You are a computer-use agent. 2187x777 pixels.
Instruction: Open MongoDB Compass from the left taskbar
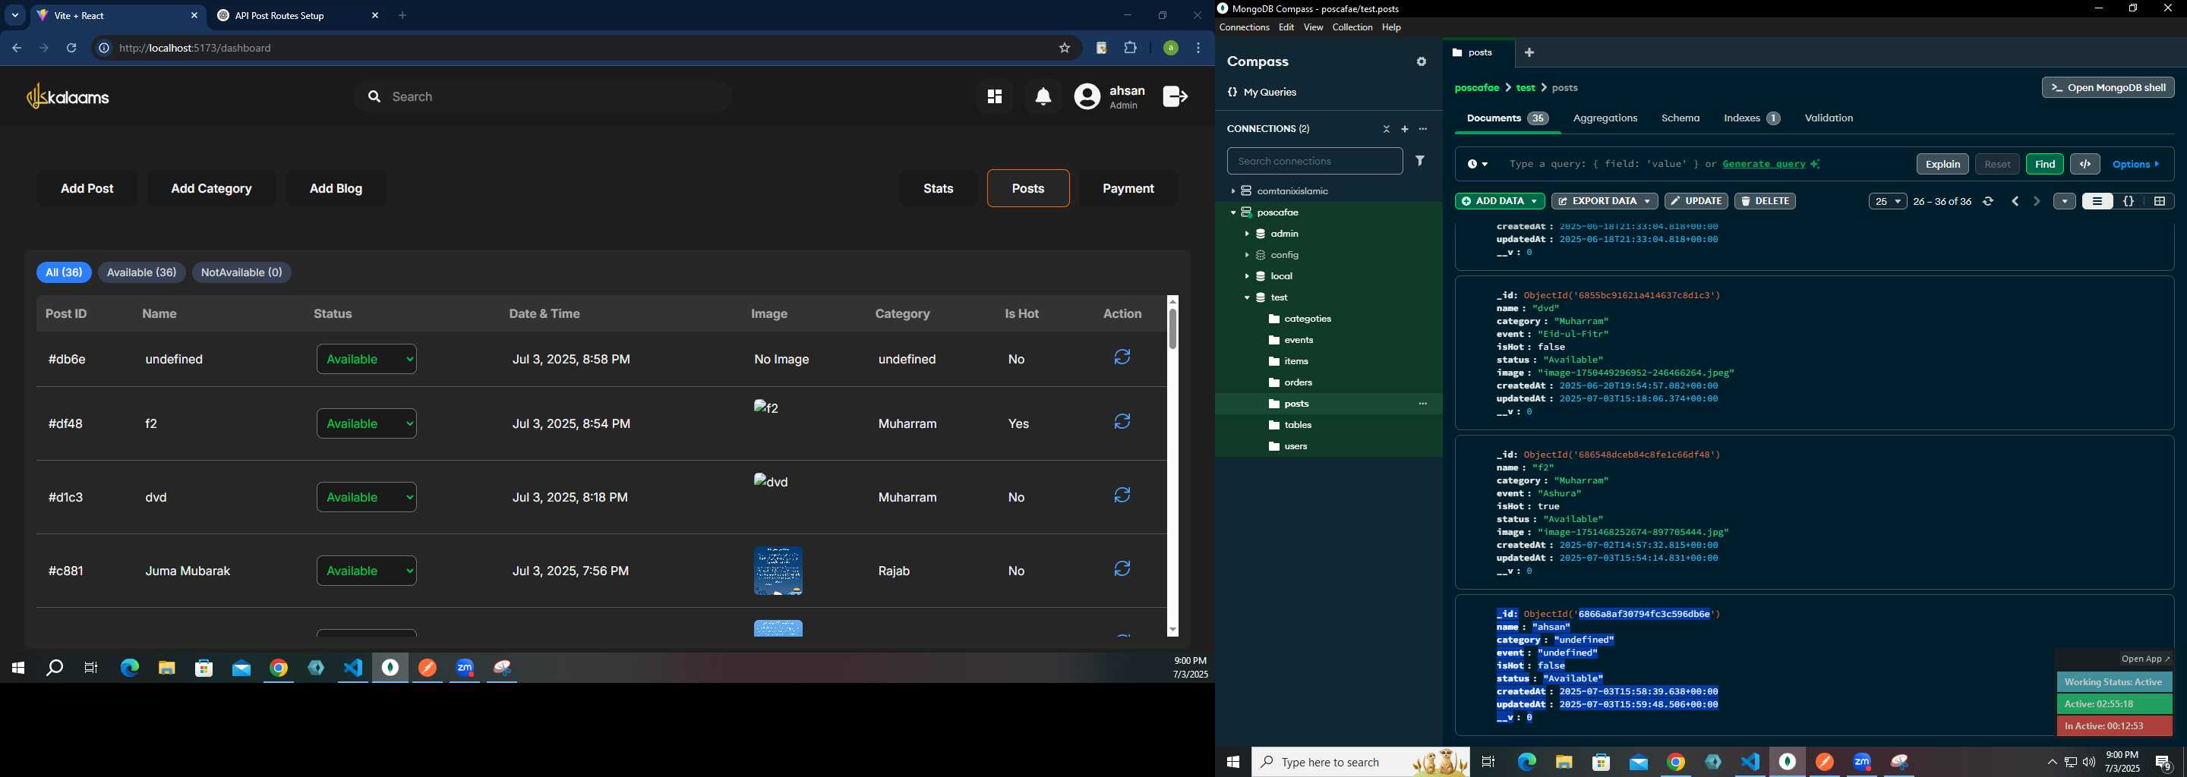[x=390, y=668]
